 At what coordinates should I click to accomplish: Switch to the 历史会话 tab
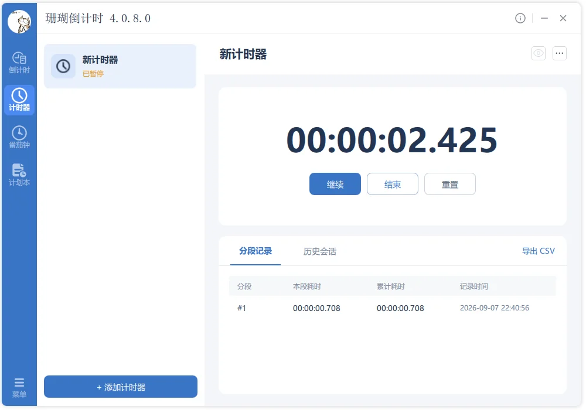(x=319, y=251)
